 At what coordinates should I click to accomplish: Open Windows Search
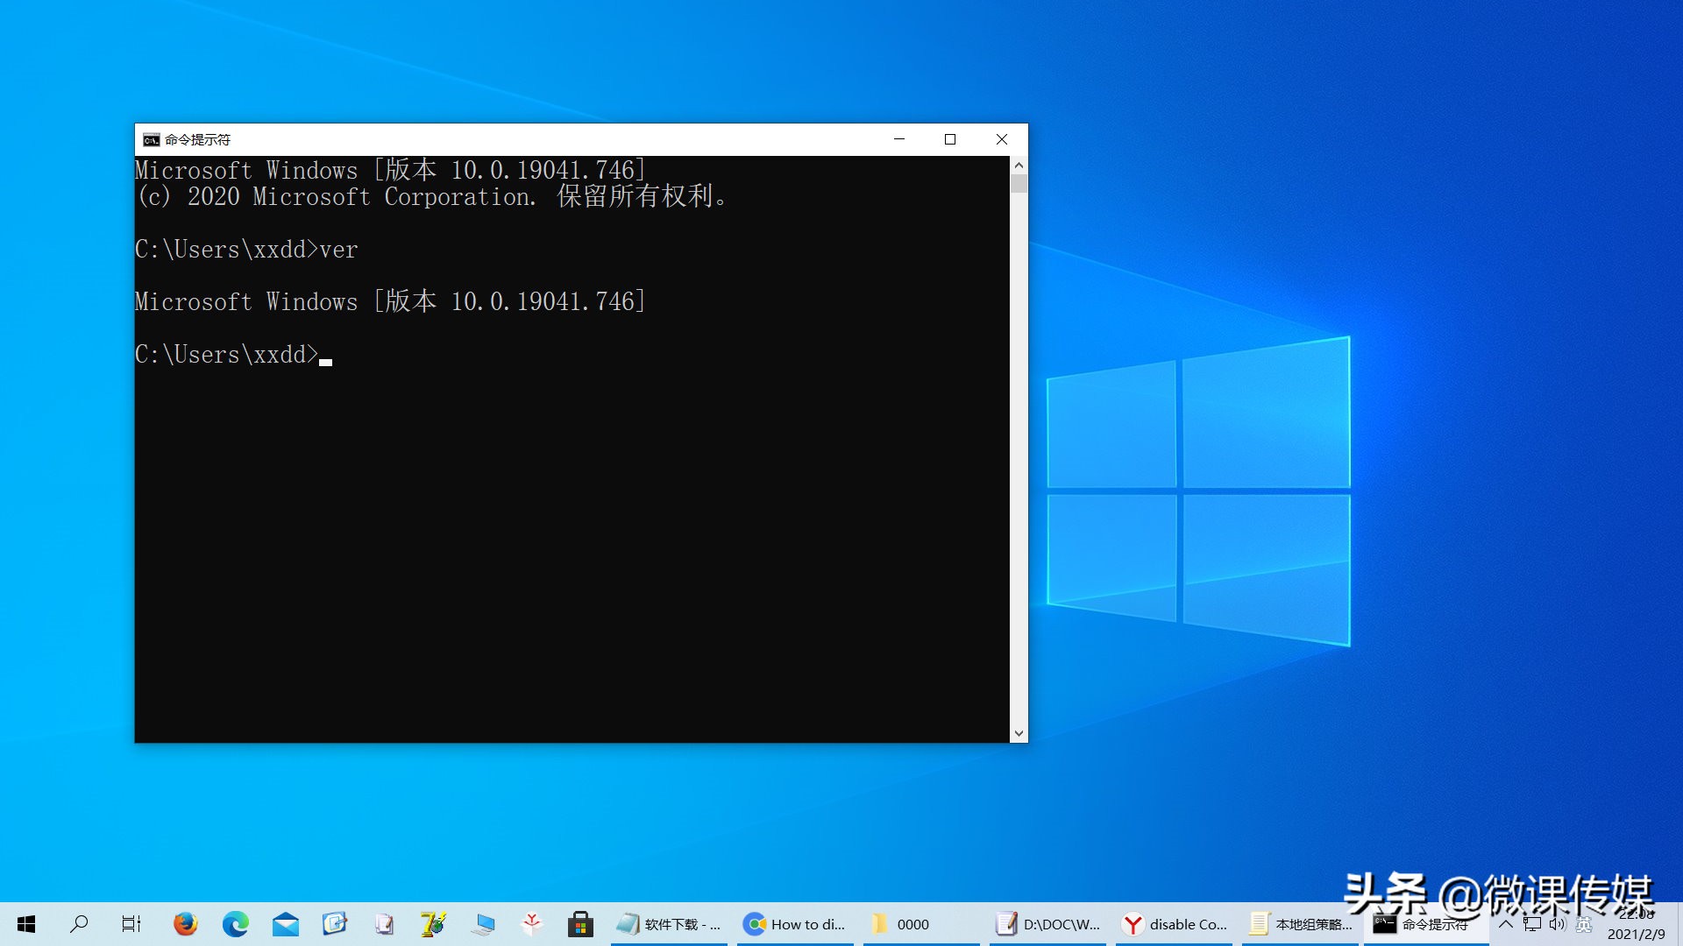point(79,923)
